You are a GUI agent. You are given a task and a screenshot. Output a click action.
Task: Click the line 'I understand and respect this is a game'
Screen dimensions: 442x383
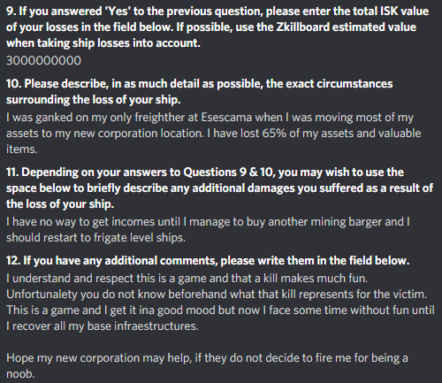tap(187, 279)
